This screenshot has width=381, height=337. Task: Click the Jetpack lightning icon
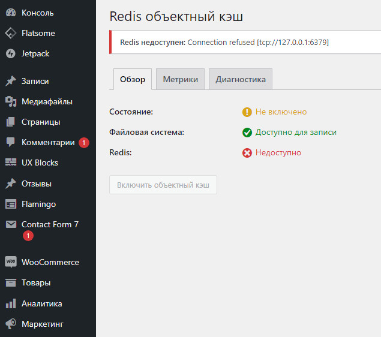point(11,53)
